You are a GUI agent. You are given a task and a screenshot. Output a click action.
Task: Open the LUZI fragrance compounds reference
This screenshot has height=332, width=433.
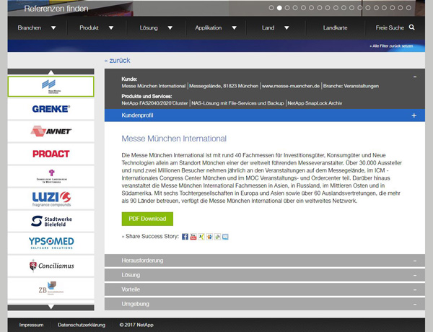(x=51, y=198)
